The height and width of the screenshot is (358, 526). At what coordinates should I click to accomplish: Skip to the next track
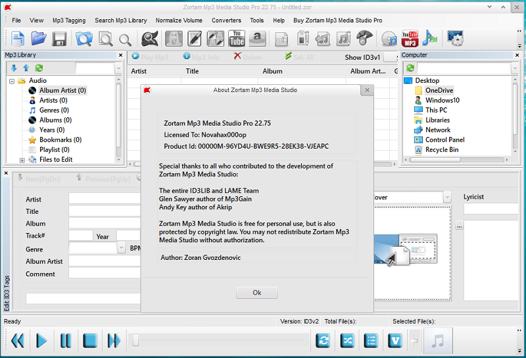click(x=114, y=341)
